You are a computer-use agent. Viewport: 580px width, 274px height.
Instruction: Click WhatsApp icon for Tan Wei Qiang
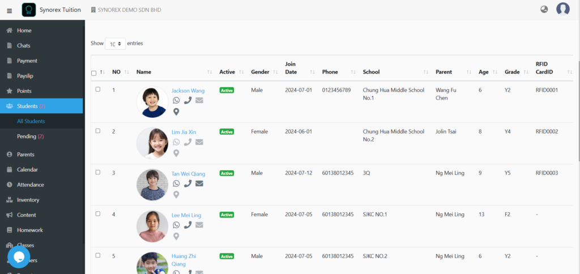(176, 183)
